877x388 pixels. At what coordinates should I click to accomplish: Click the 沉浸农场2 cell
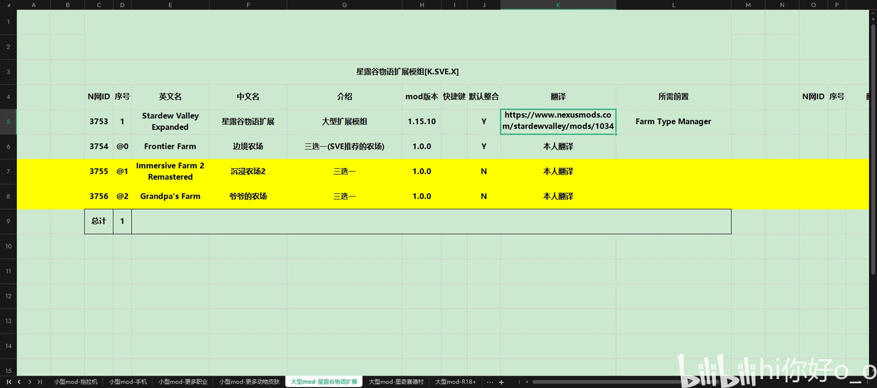(248, 171)
